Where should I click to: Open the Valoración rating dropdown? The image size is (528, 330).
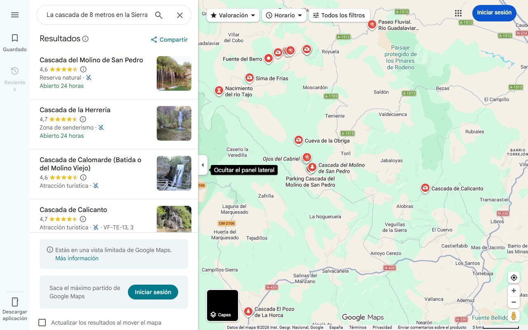(x=233, y=15)
